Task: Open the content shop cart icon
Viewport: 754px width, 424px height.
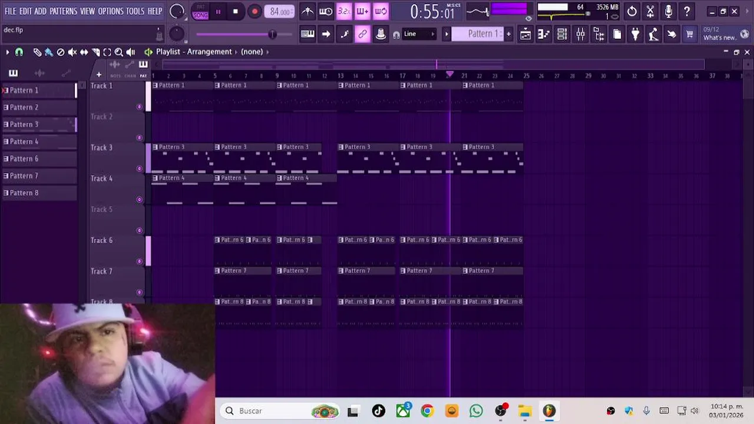Action: click(689, 34)
